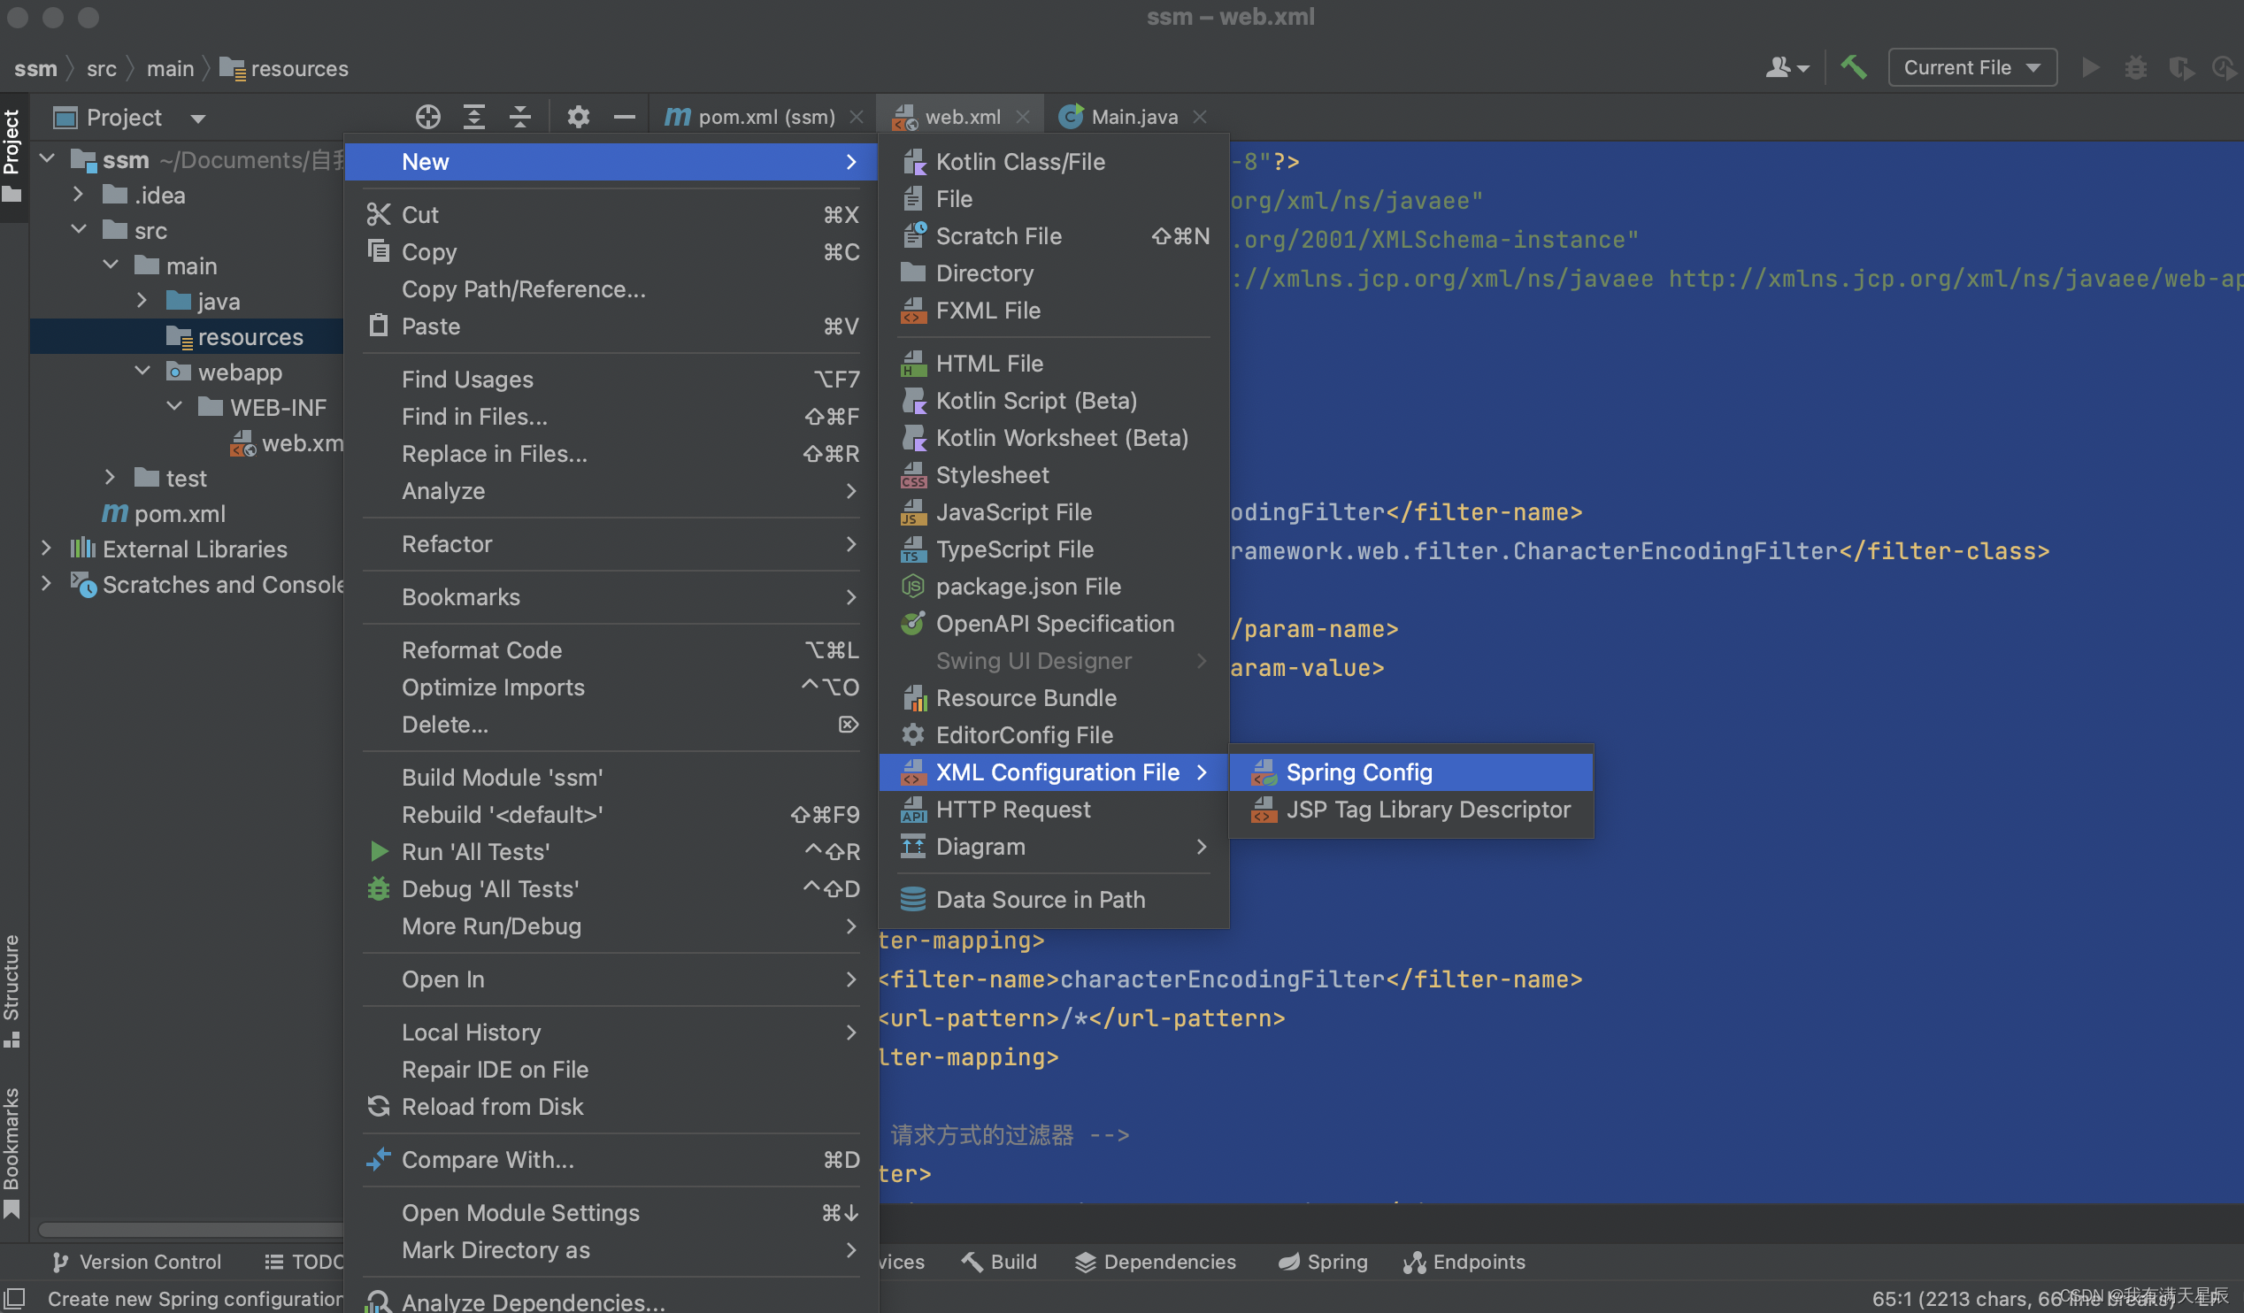The width and height of the screenshot is (2244, 1313).
Task: Open the Version Control tool window
Action: pyautogui.click(x=136, y=1262)
